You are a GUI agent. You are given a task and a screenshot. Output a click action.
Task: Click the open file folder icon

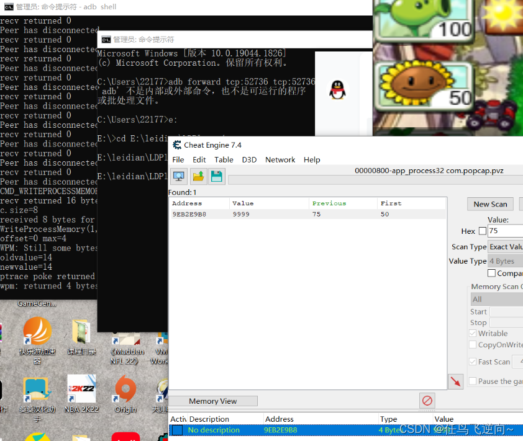pyautogui.click(x=198, y=177)
